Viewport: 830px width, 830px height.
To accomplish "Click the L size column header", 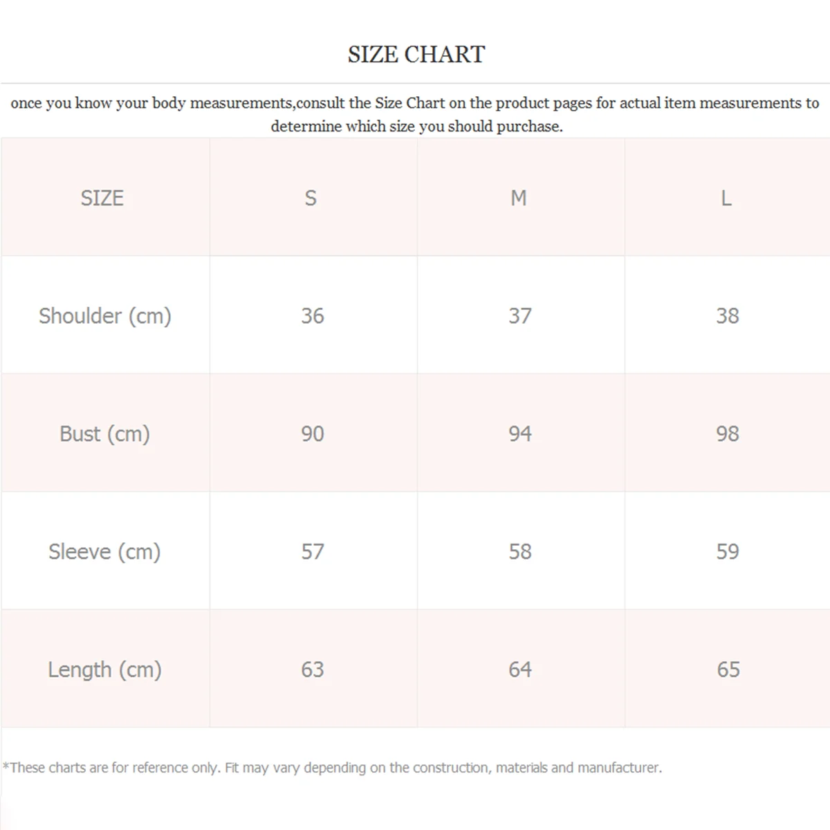I will click(x=726, y=199).
